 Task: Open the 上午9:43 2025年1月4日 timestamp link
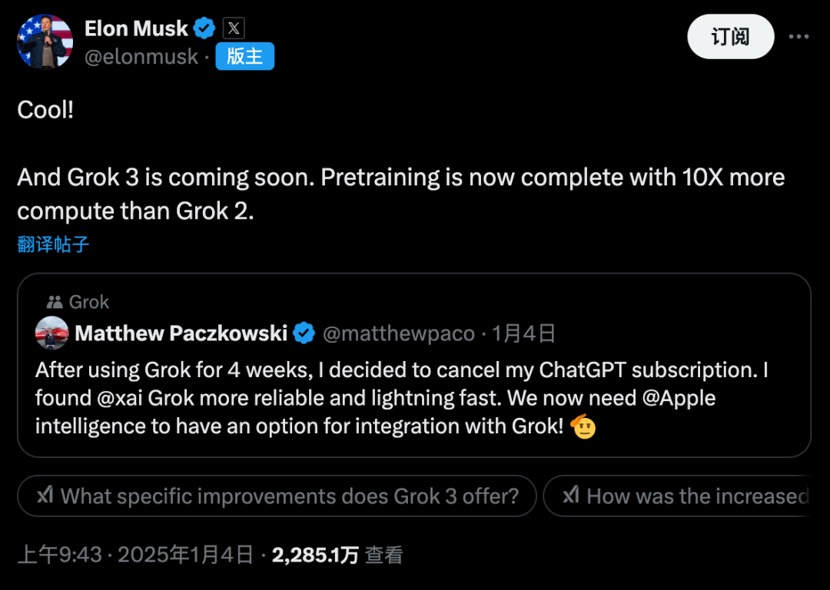tap(135, 555)
